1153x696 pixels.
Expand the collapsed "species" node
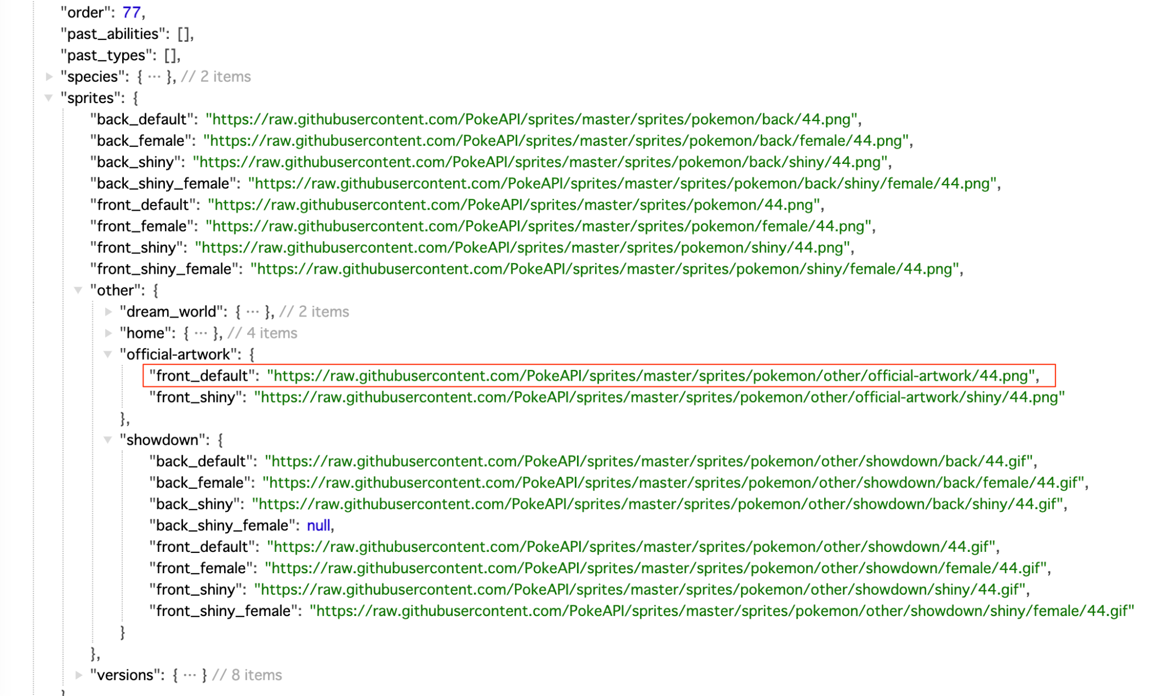[50, 76]
